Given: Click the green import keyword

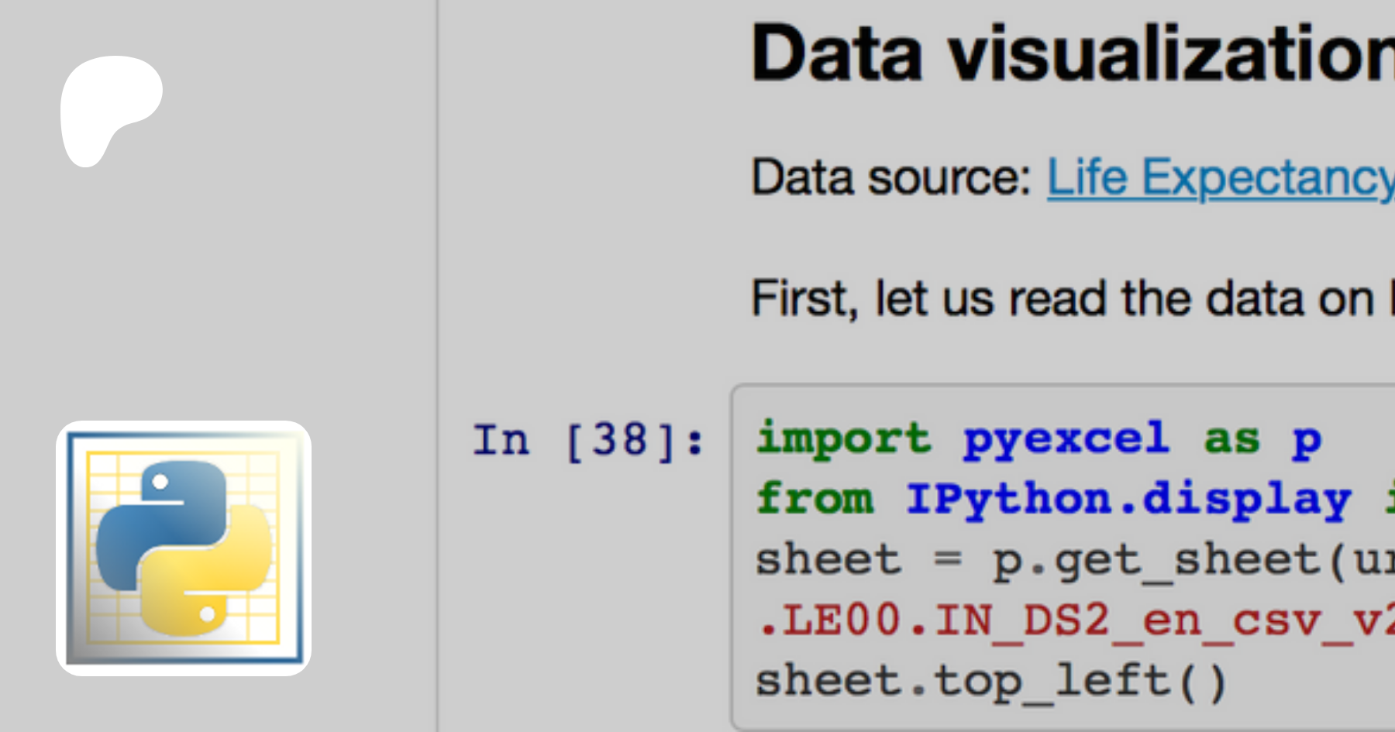Looking at the screenshot, I should 843,438.
